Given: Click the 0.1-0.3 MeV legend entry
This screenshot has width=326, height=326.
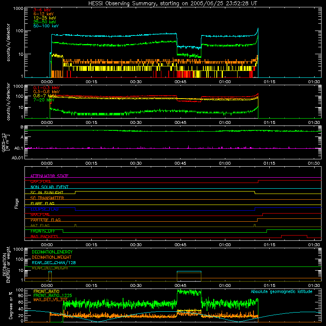Looking at the screenshot, I should coord(46,88).
